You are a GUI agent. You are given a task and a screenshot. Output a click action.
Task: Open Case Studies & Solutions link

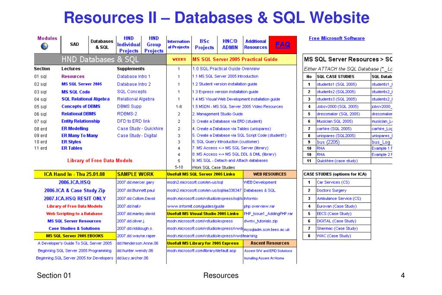74,228
